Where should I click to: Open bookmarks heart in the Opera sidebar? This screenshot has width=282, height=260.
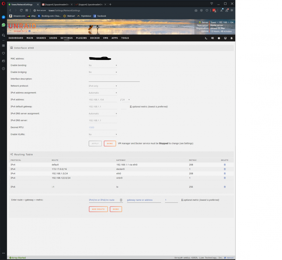click(3, 53)
